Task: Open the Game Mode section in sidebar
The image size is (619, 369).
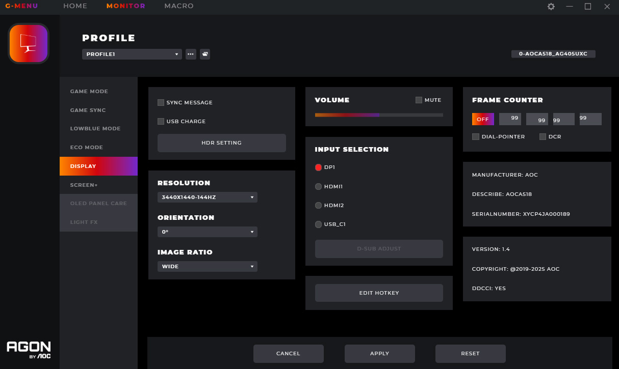Action: [x=89, y=92]
